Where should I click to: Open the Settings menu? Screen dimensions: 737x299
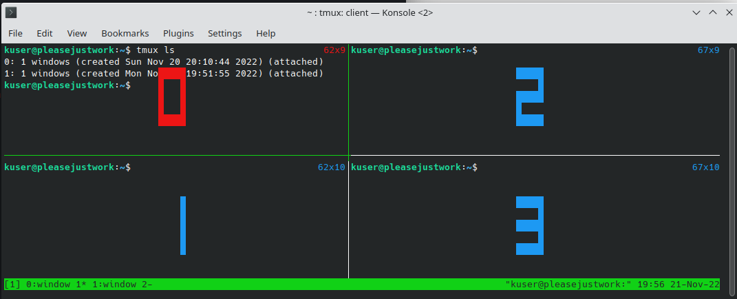[225, 33]
